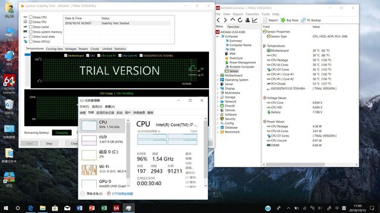
Task: Show hidden system tray icons
Action: (x=289, y=208)
